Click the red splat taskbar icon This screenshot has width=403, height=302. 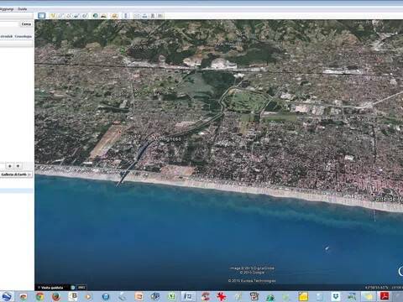coord(222,296)
